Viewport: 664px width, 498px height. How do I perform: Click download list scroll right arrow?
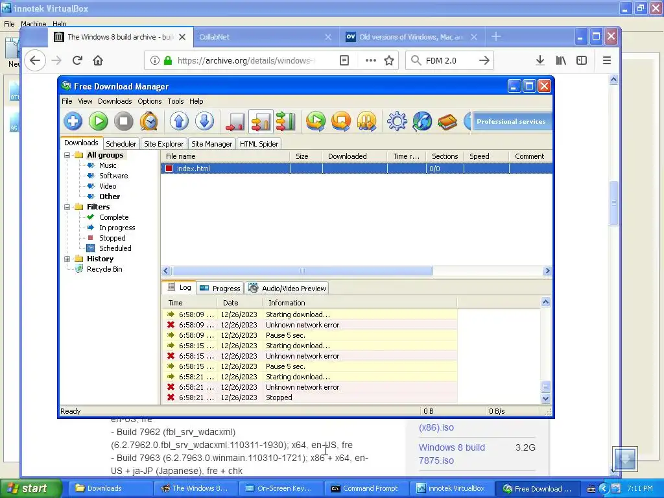(547, 271)
